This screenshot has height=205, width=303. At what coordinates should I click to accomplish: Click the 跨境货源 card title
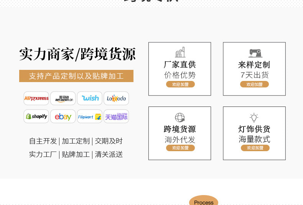click(x=180, y=129)
